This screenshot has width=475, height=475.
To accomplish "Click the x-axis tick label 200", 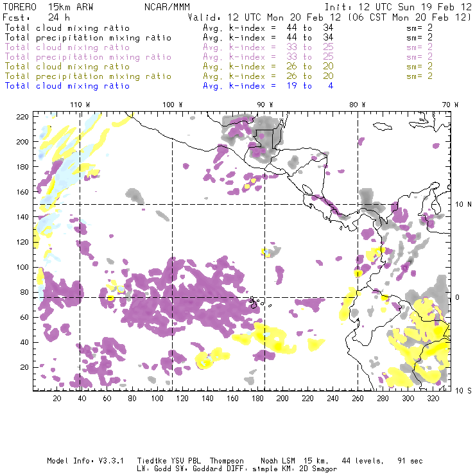I will [x=282, y=399].
